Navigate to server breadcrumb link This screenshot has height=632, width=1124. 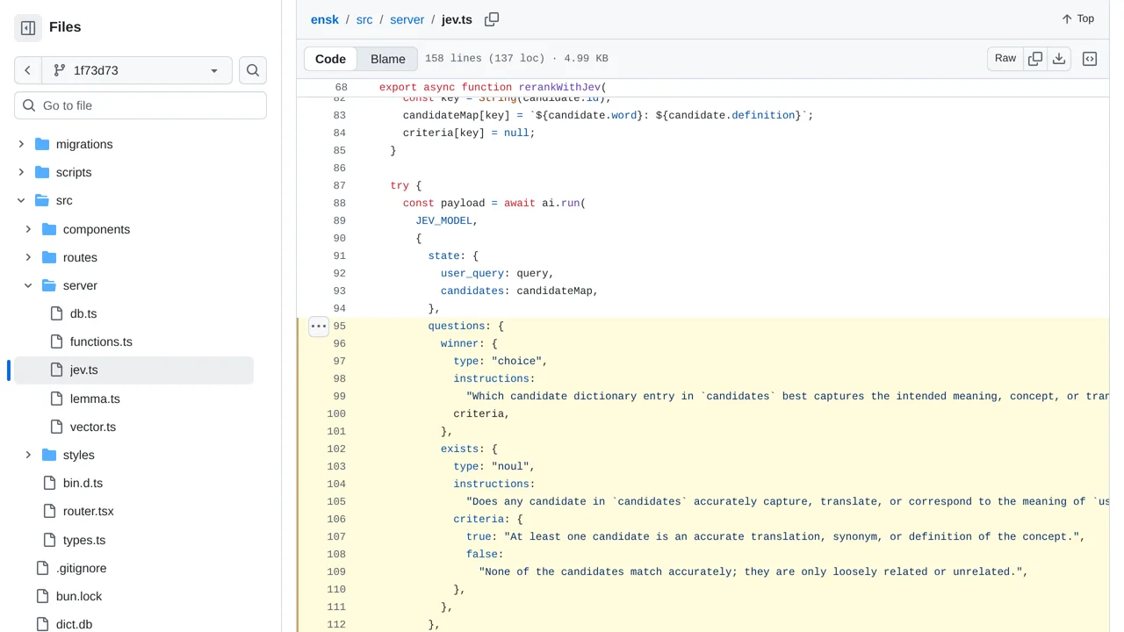pos(407,19)
